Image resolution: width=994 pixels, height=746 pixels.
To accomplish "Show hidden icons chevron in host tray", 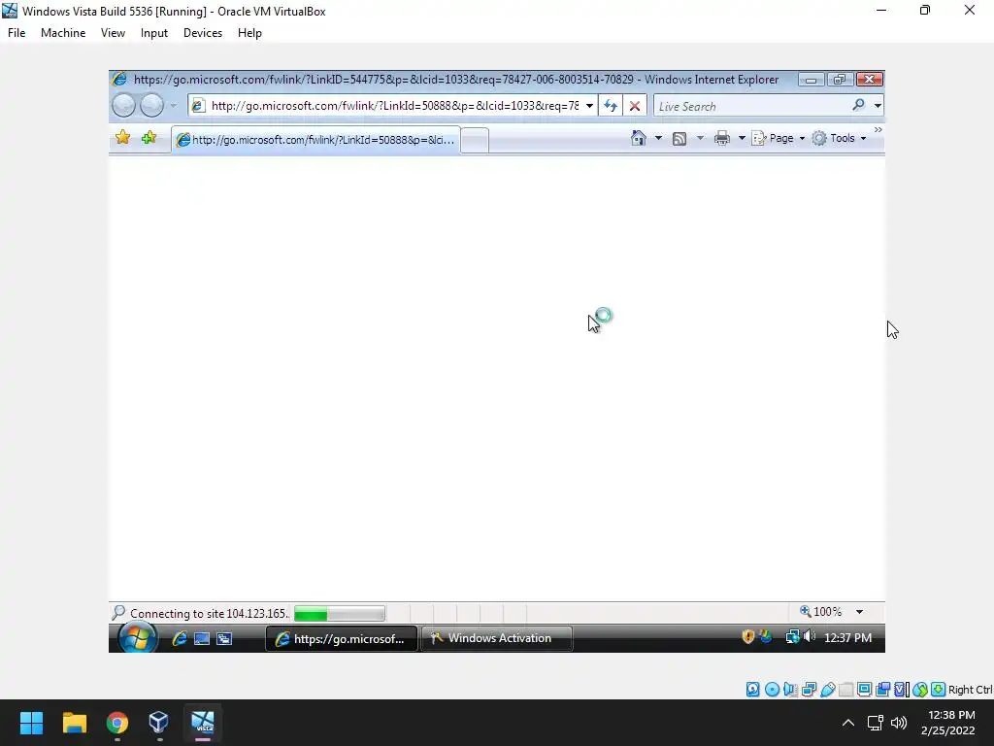I will click(x=848, y=723).
